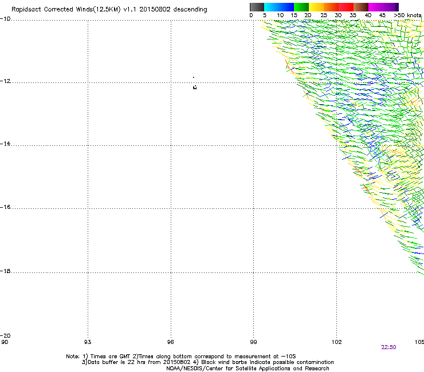Click the longitude label '102'

[337, 342]
